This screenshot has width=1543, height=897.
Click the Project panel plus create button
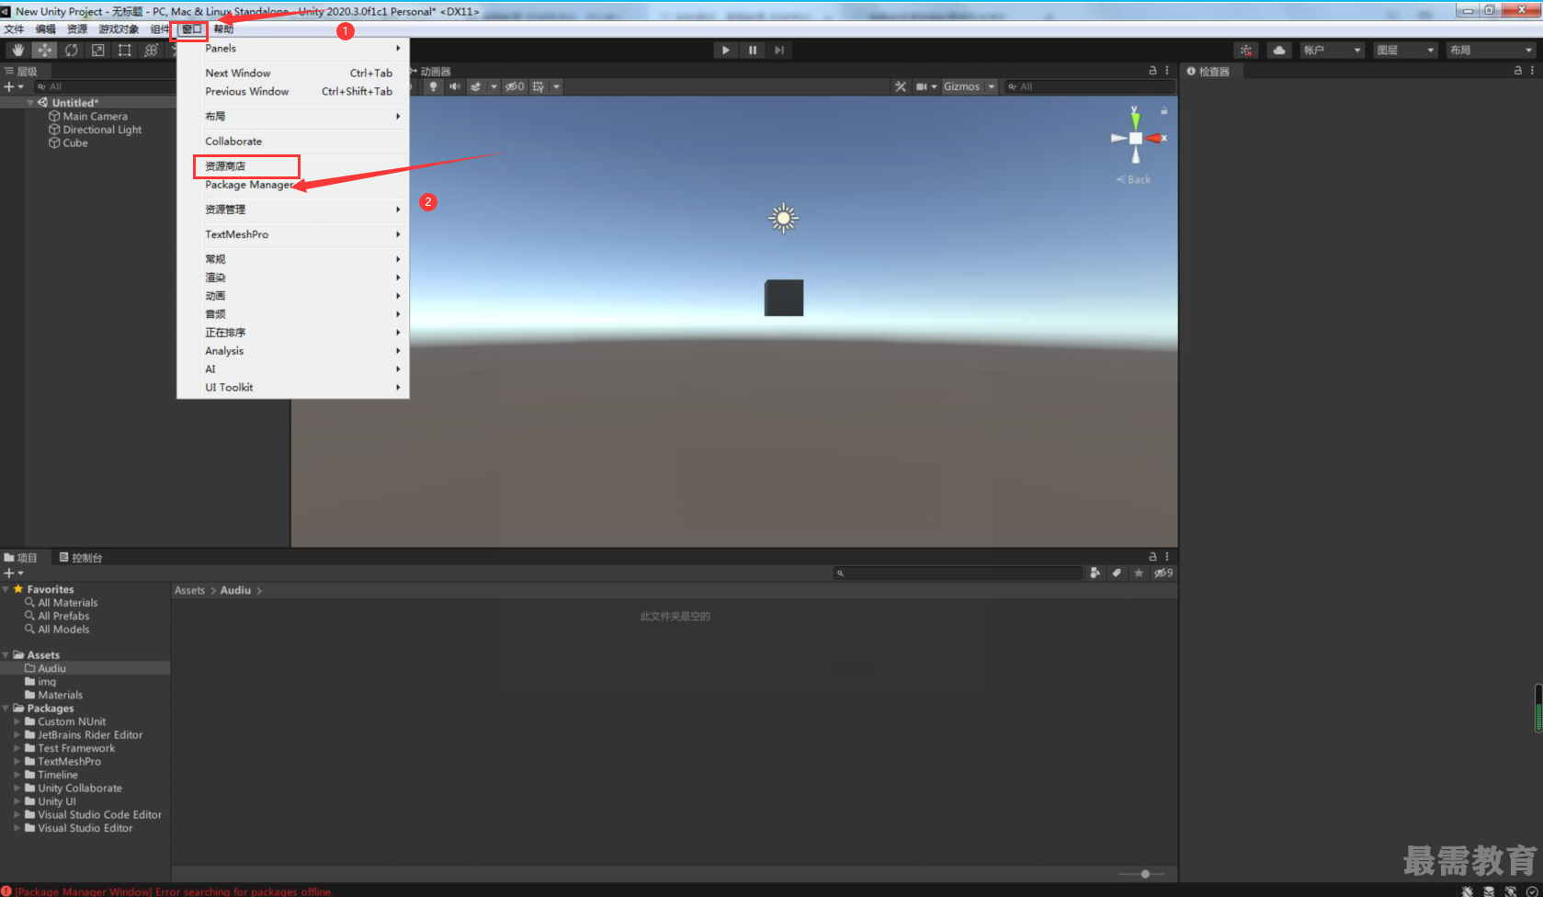[x=13, y=573]
